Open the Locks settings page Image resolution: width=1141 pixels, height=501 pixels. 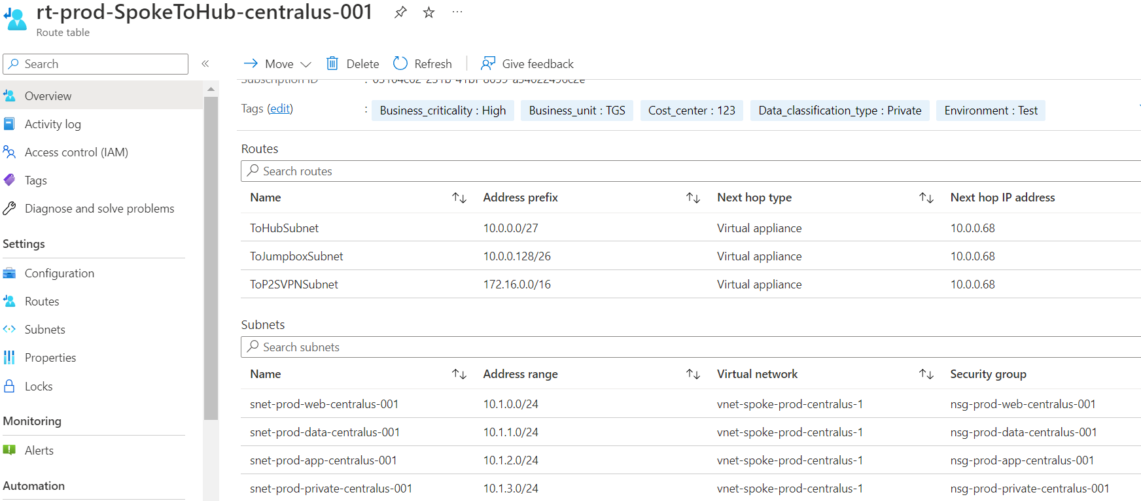tap(39, 387)
